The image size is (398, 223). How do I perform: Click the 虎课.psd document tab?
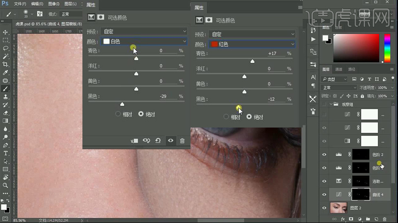tap(48, 24)
